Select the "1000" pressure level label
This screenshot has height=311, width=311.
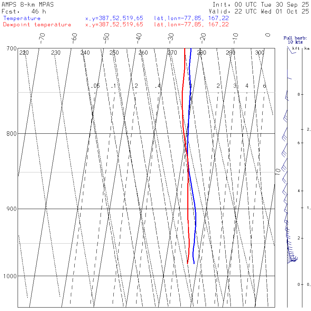click(10, 276)
